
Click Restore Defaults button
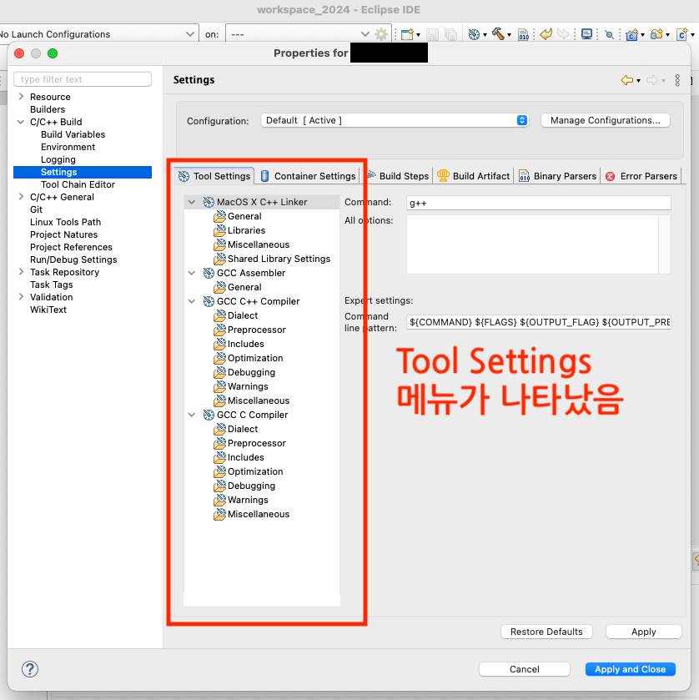[546, 632]
